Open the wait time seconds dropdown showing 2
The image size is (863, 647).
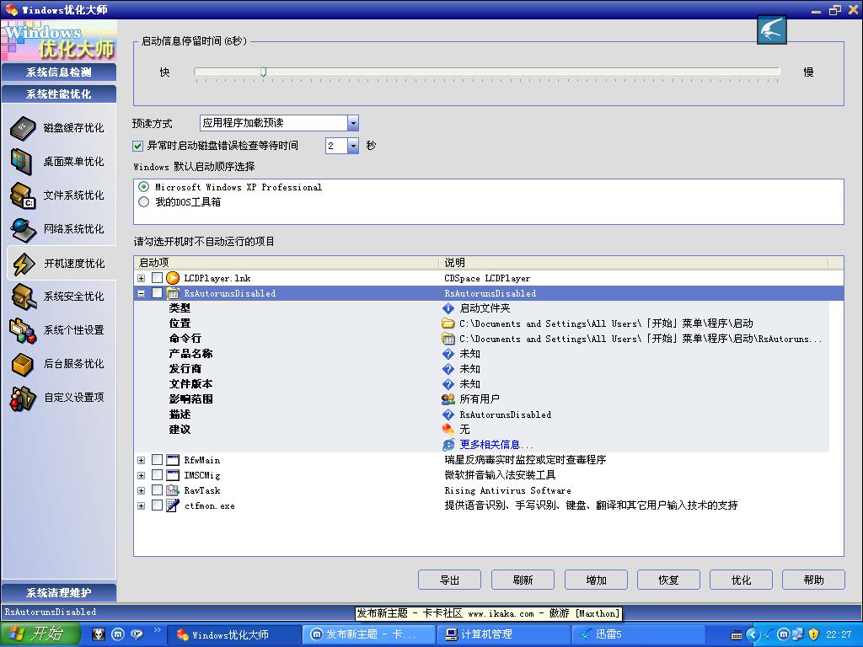point(353,146)
